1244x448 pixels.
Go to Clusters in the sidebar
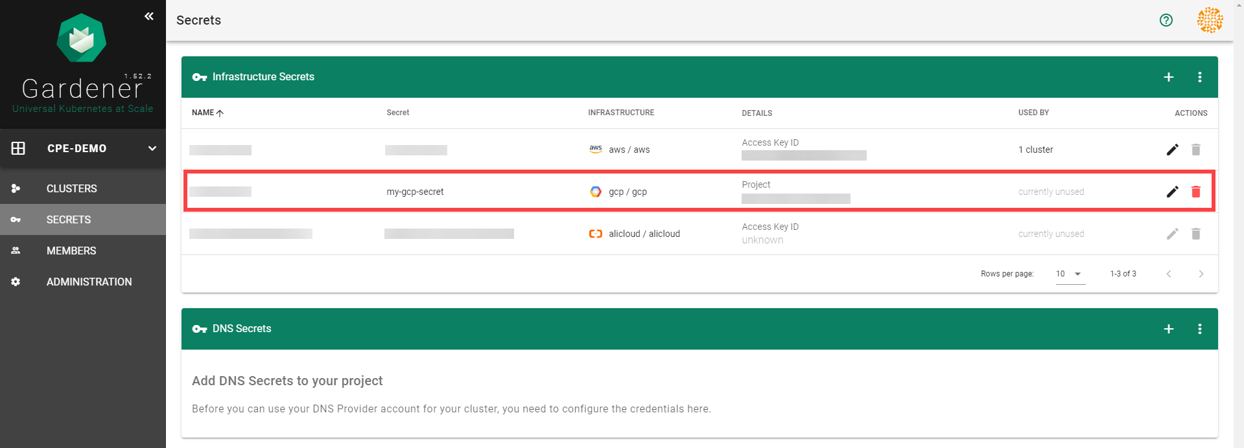point(71,188)
